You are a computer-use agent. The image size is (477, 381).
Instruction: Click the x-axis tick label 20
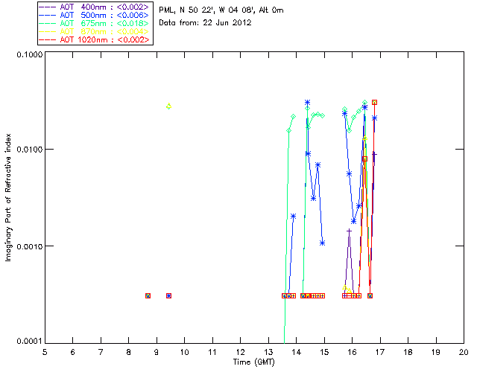click(x=464, y=352)
